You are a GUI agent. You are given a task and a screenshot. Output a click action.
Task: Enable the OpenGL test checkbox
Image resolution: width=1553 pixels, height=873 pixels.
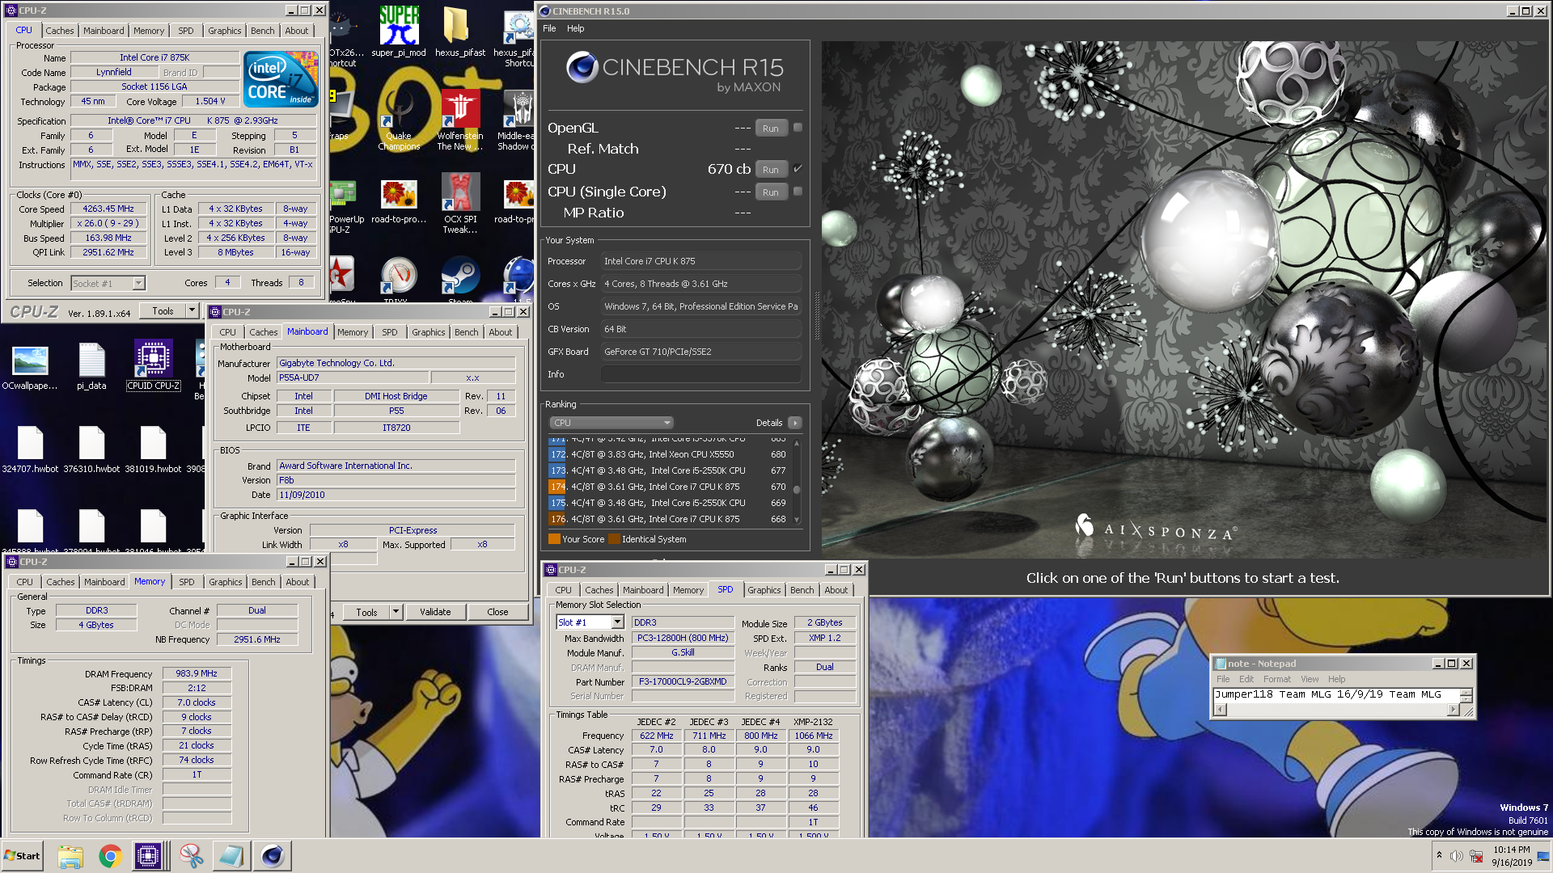[x=798, y=128]
